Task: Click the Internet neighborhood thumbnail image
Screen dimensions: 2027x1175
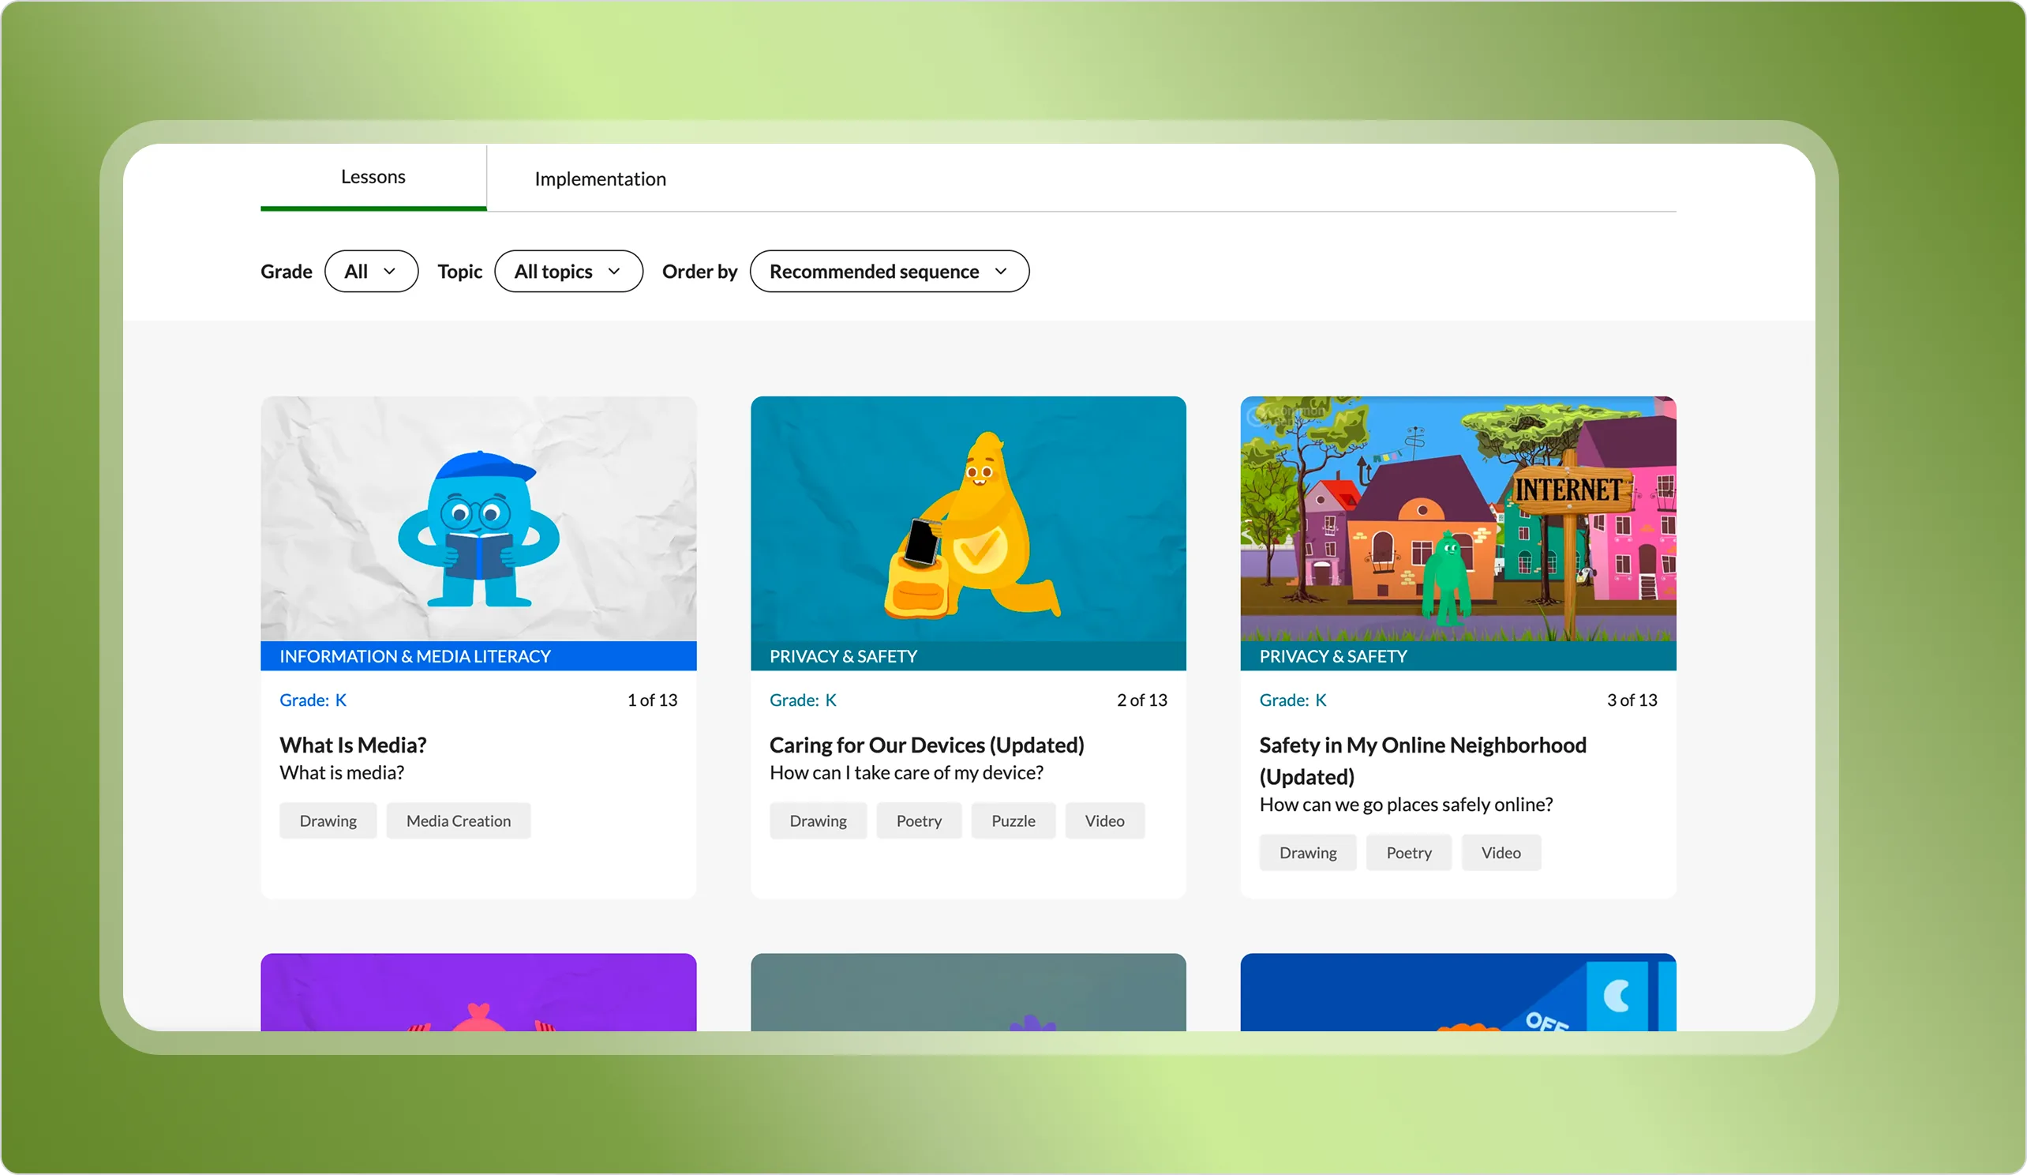Action: (x=1458, y=519)
